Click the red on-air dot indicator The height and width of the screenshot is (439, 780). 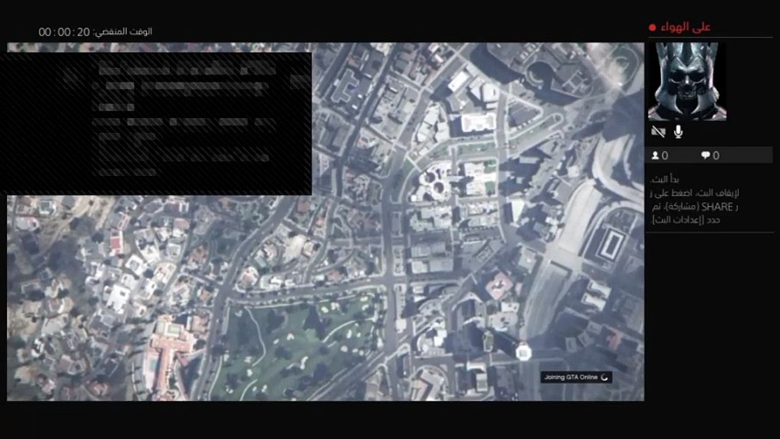652,28
